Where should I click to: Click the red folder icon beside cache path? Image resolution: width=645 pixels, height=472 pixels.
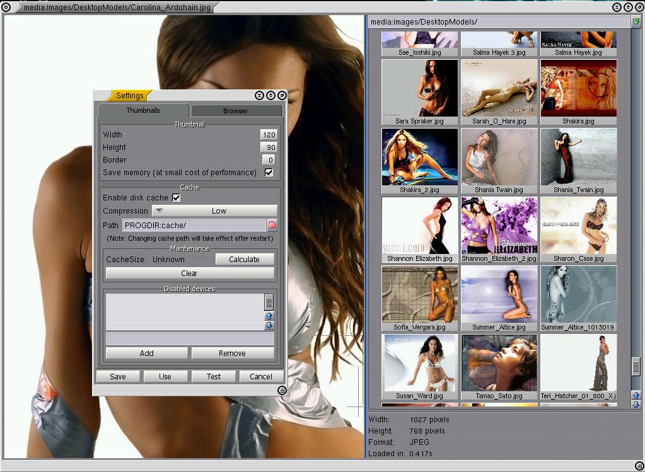tap(272, 225)
